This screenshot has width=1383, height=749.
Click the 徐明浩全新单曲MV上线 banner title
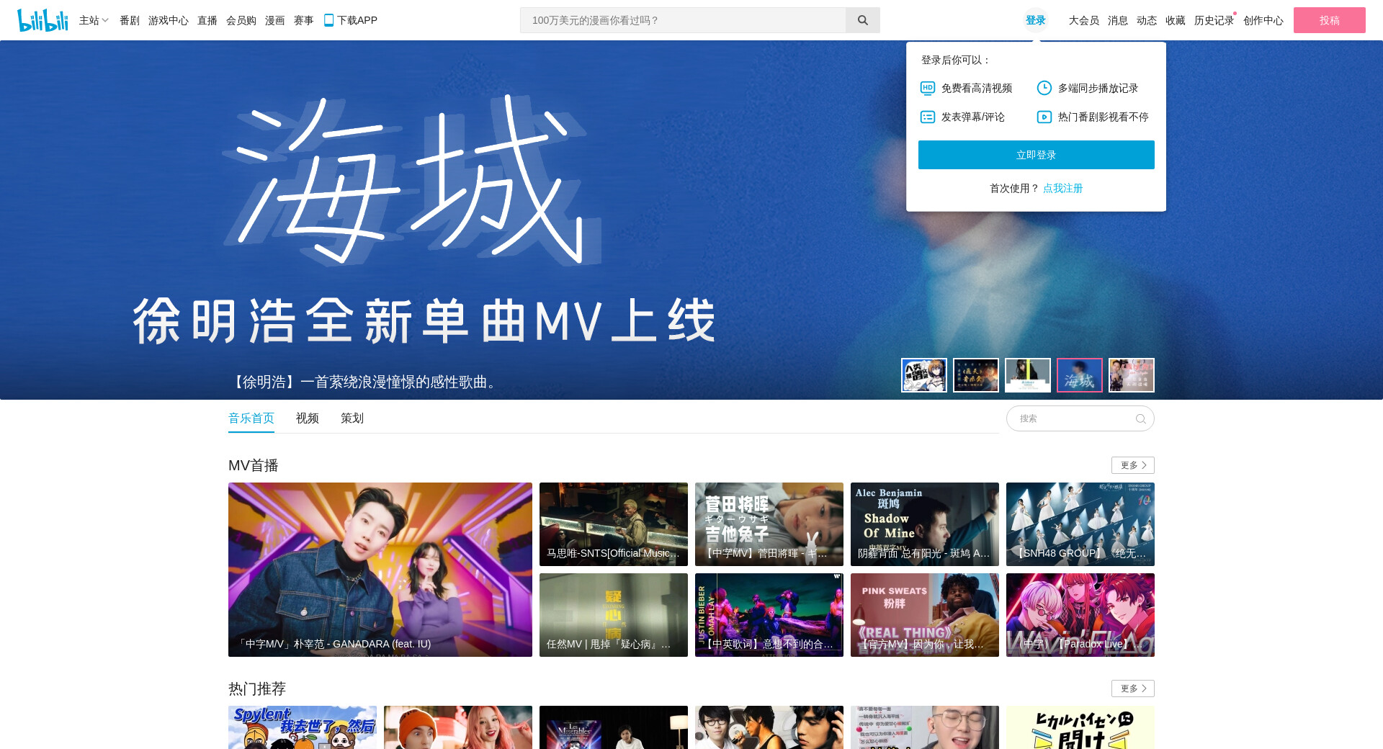424,321
